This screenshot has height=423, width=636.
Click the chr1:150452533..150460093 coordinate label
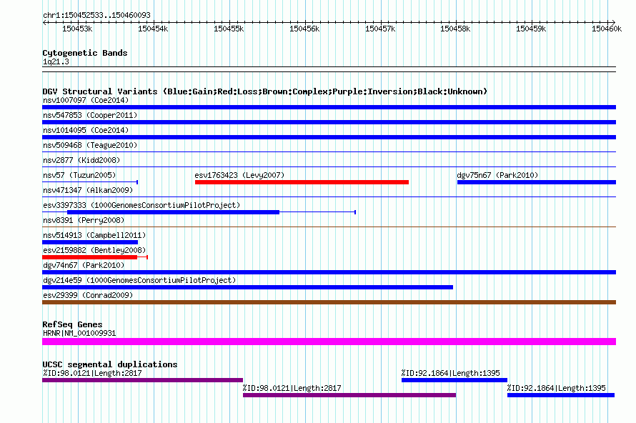point(96,15)
